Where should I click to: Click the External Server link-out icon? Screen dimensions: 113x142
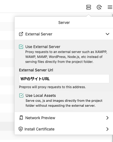click(21, 34)
